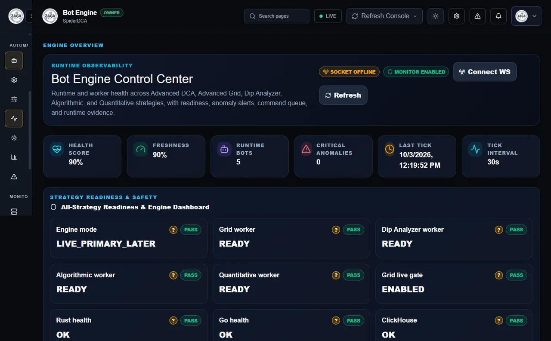The width and height of the screenshot is (551, 341).
Task: Open the Refresh Console dropdown
Action: coord(384,16)
